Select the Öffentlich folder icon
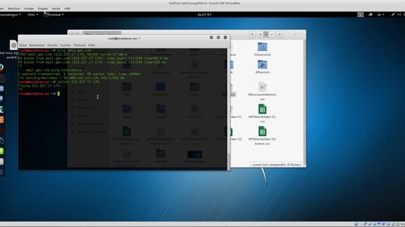 263,64
